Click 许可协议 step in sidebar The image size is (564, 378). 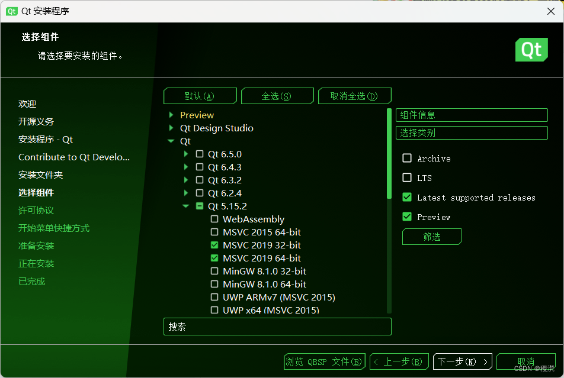(36, 210)
